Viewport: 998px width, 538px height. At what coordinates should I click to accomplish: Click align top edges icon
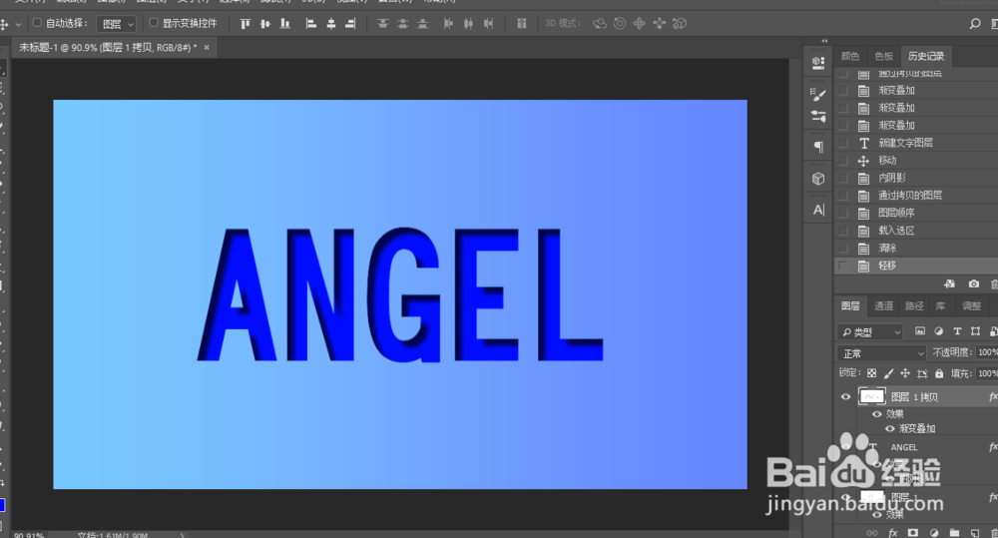click(246, 24)
